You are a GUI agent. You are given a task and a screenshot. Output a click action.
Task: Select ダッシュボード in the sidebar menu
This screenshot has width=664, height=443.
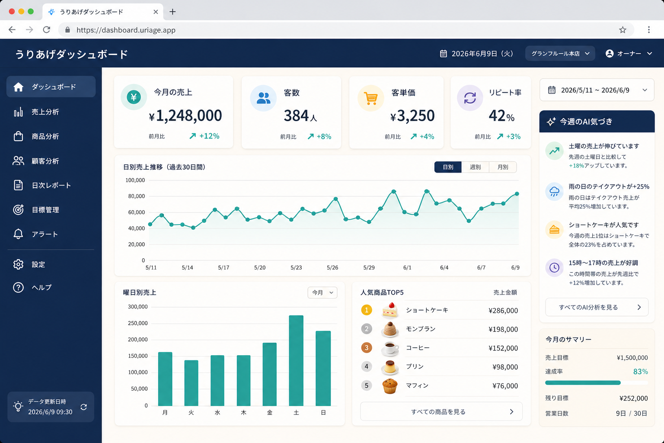[x=51, y=87]
